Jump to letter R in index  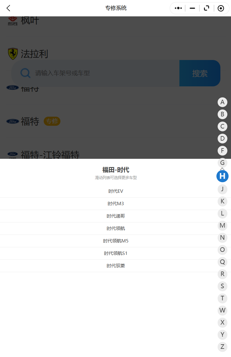tap(222, 274)
